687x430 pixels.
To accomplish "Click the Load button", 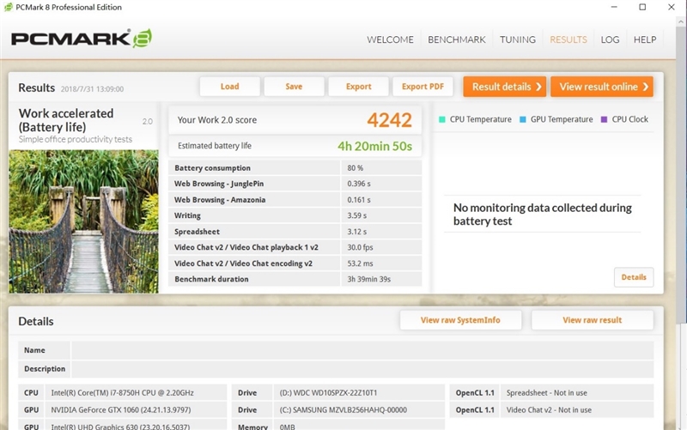I will click(x=229, y=87).
